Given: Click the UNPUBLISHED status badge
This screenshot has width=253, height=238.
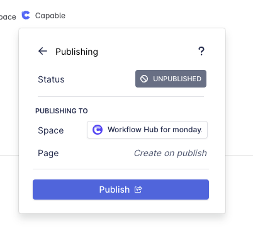Looking at the screenshot, I should click(x=171, y=79).
